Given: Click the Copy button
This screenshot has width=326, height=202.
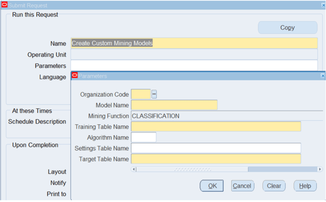Looking at the screenshot, I should coord(287,28).
